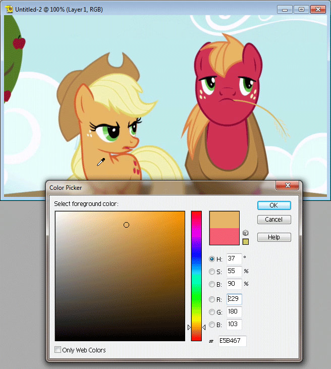This screenshot has height=369, width=331.
Task: Select the R red radio button
Action: click(x=212, y=299)
